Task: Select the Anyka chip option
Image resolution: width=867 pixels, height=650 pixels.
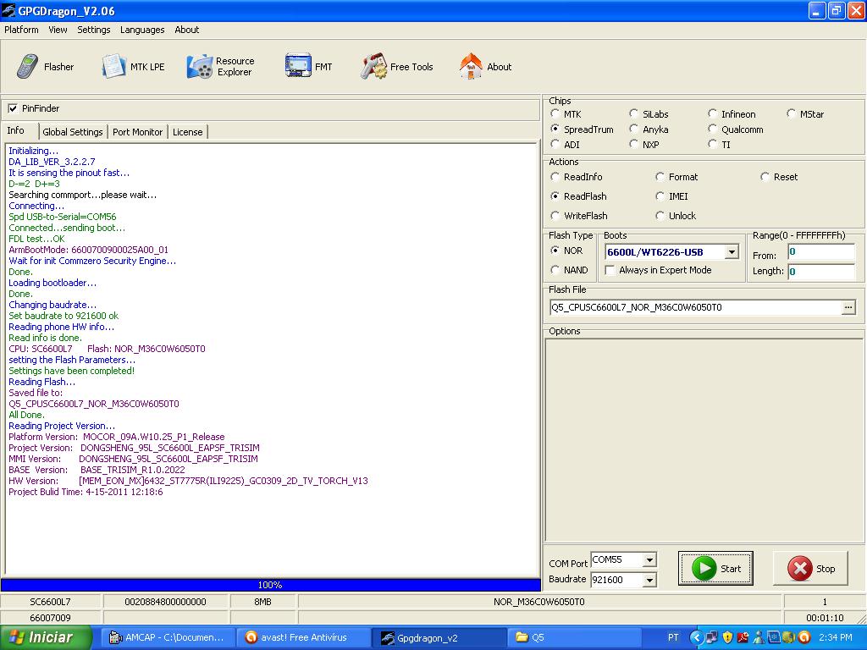Action: click(633, 129)
